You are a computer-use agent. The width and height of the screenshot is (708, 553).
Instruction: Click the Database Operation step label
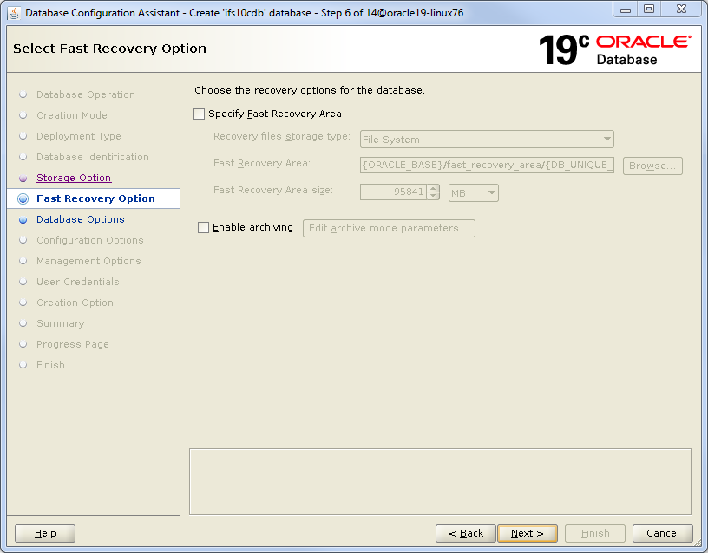[86, 94]
